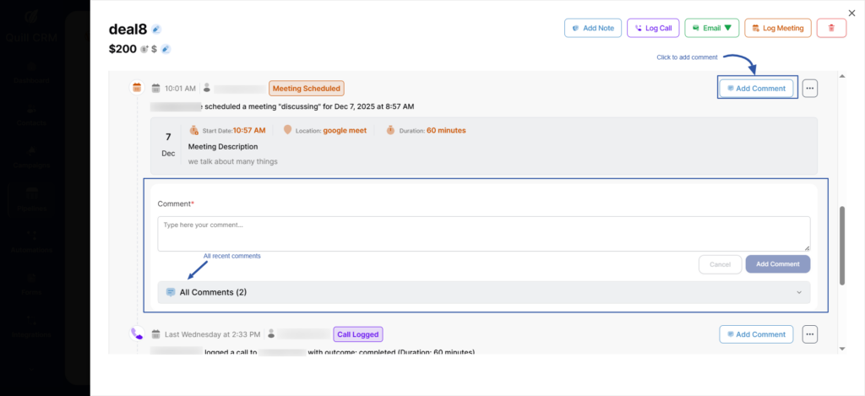Viewport: 865px width, 396px height.
Task: Click the purple phone icon on call timeline entry
Action: point(137,334)
